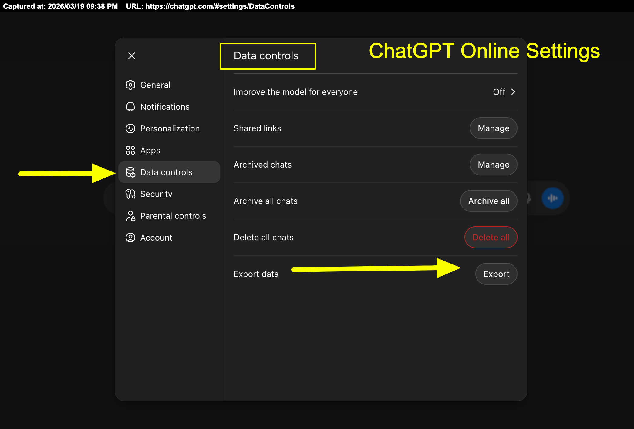634x429 pixels.
Task: Select the Personalization icon in the sidebar
Action: pos(130,128)
